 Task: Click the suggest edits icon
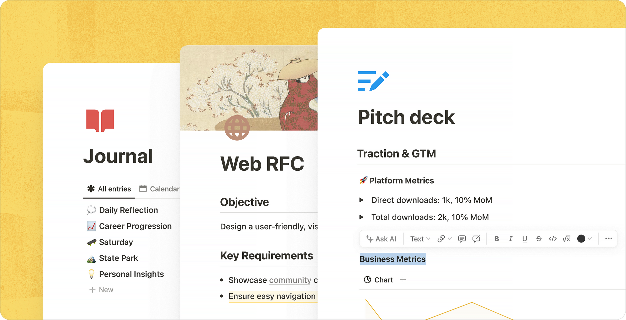pos(476,239)
